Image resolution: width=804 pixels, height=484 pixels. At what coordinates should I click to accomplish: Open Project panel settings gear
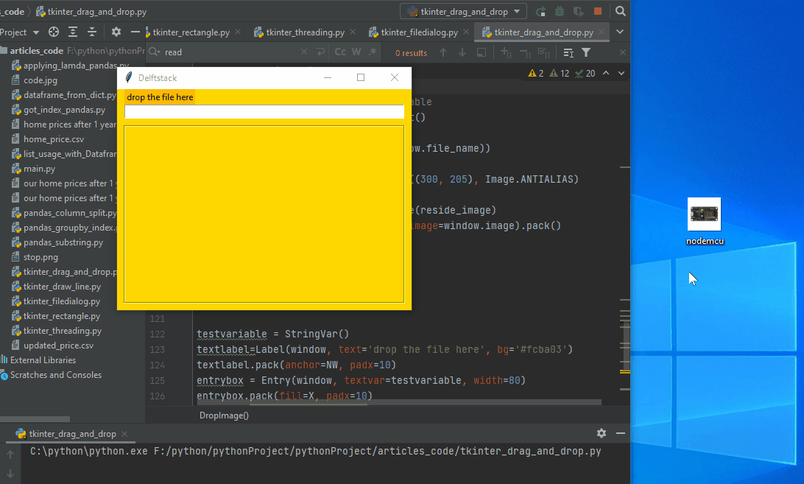(x=116, y=32)
